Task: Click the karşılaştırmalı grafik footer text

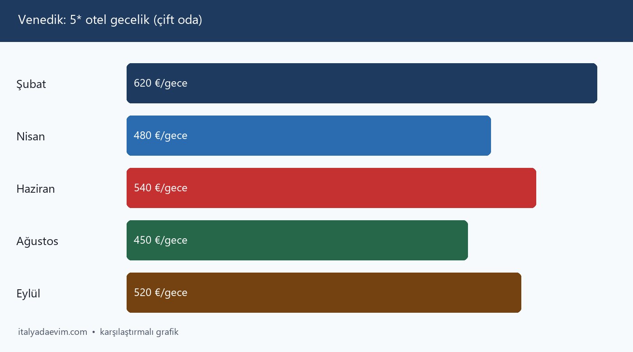Action: click(139, 332)
